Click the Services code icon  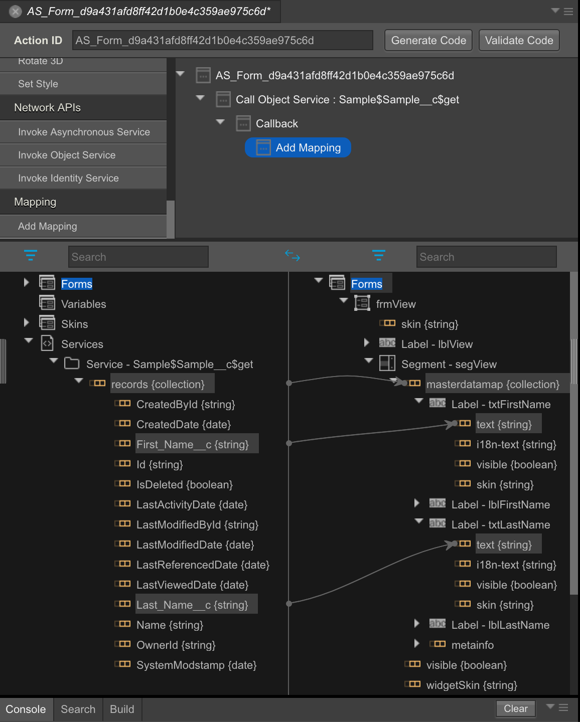48,343
